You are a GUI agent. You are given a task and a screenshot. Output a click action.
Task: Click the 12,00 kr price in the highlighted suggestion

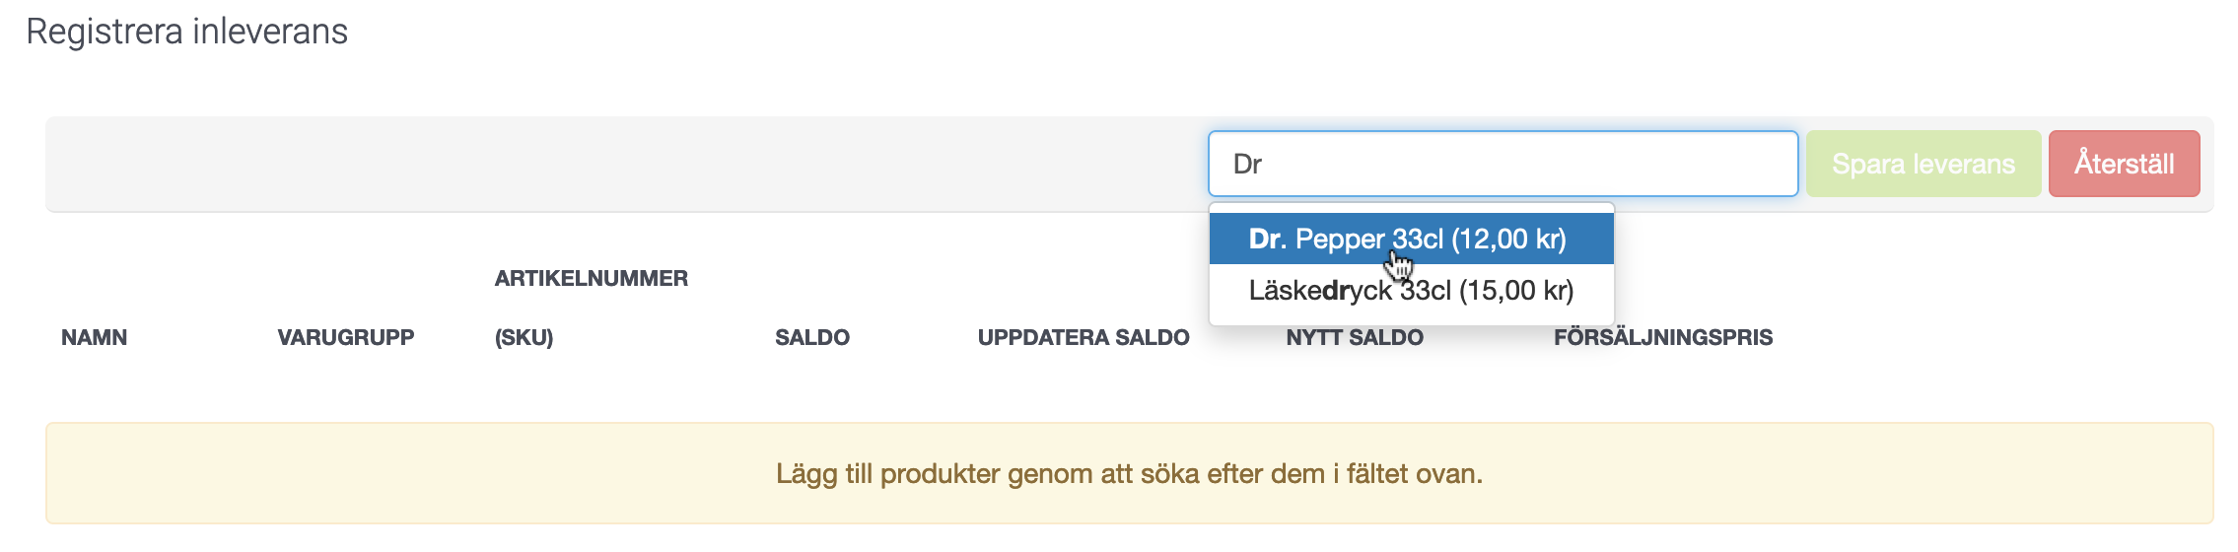pyautogui.click(x=1509, y=239)
